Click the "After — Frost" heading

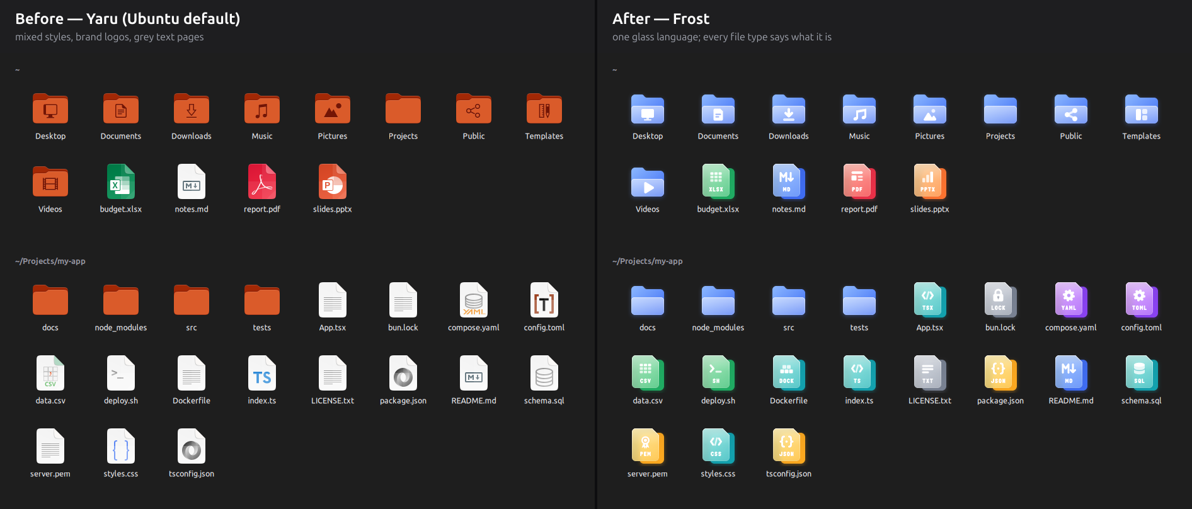pyautogui.click(x=661, y=19)
